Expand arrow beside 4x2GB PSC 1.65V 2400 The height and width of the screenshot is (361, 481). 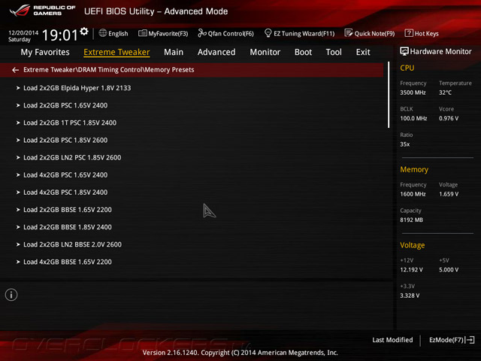point(18,175)
